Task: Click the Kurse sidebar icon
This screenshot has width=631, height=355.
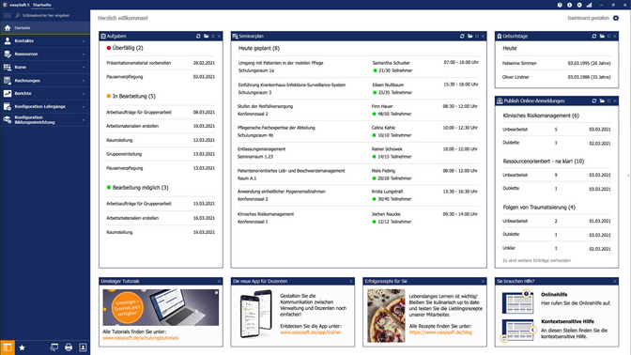Action: [x=8, y=68]
